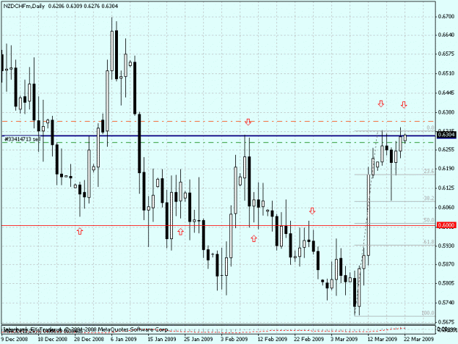The image size is (458, 344).
Task: Click the '12 Mar 2009' date label
Action: click(x=382, y=339)
